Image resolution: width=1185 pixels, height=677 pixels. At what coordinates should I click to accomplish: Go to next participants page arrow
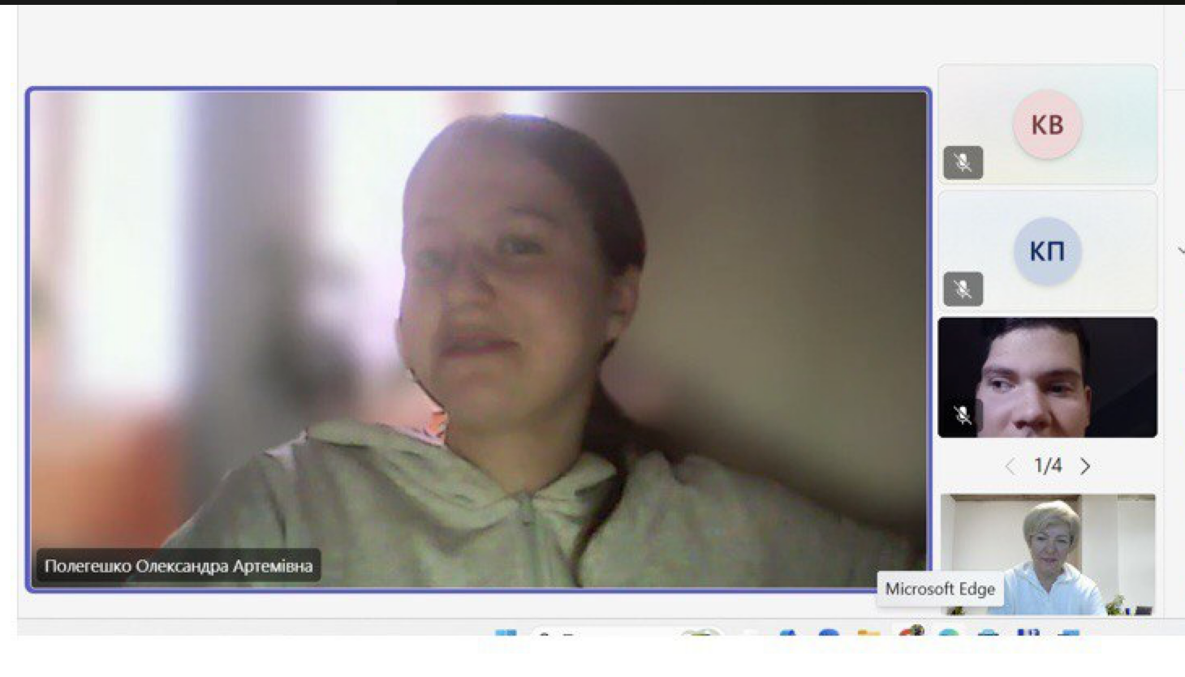tap(1085, 466)
